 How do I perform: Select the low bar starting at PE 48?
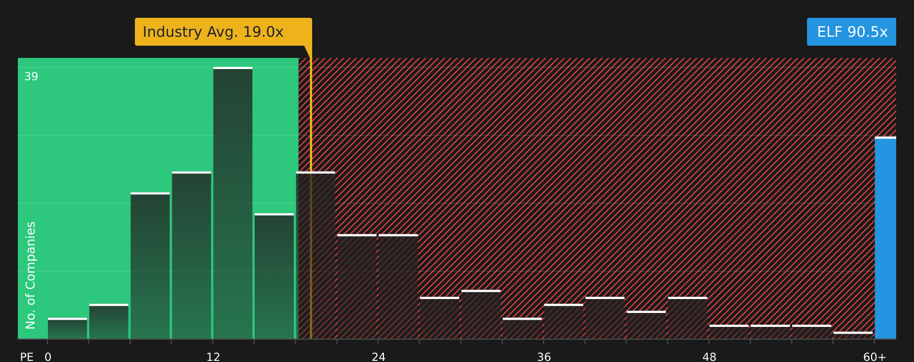(x=729, y=332)
